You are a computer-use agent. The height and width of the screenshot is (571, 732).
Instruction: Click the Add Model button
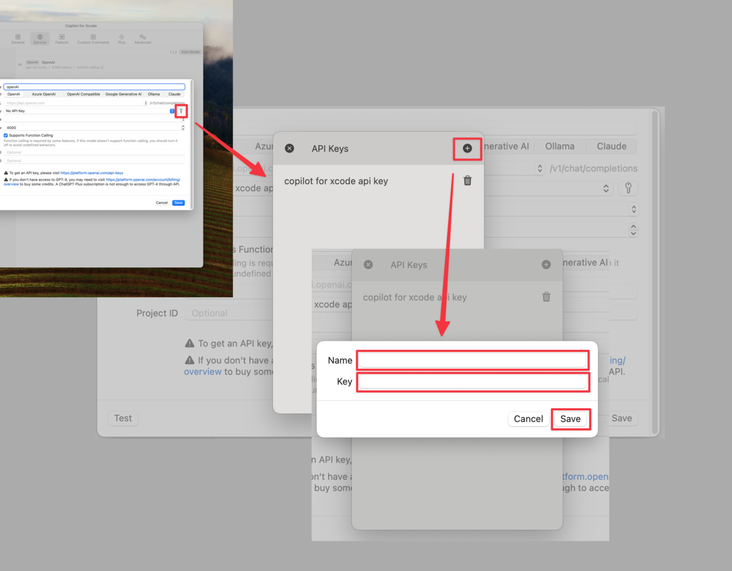tap(190, 52)
